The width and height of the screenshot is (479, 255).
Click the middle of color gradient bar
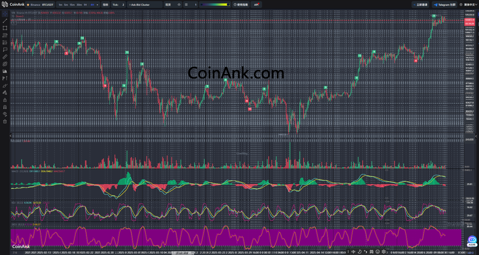pos(215,5)
